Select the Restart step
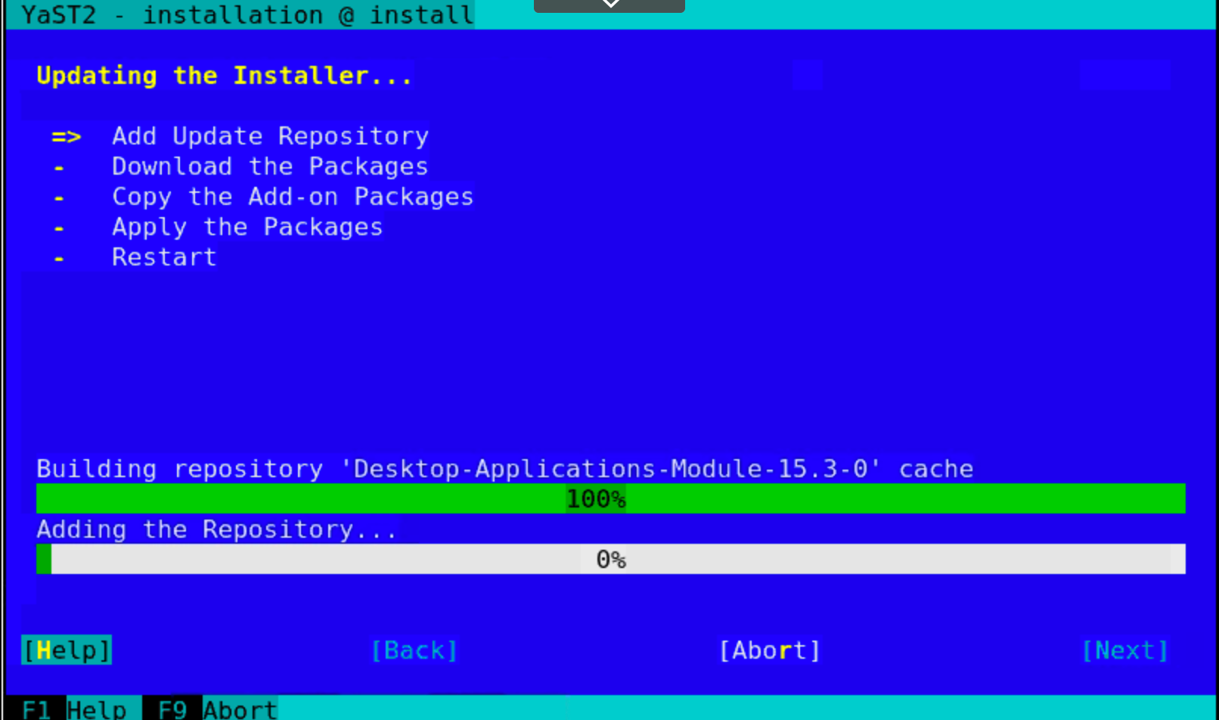1219x720 pixels. 163,257
